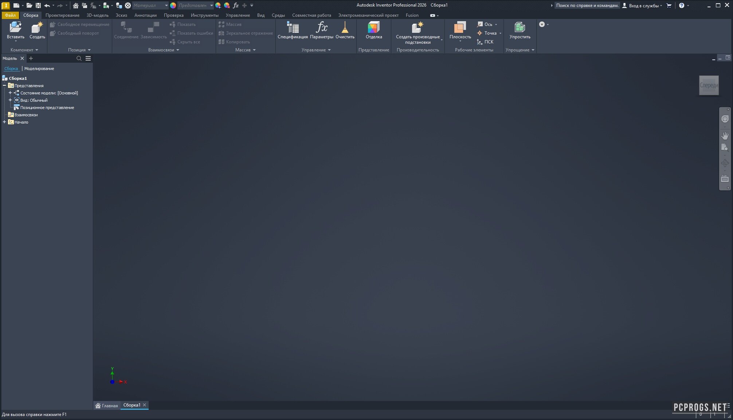Switch to the 3D-модель ribbon tab
Screen dimensions: 733x420
click(x=97, y=15)
